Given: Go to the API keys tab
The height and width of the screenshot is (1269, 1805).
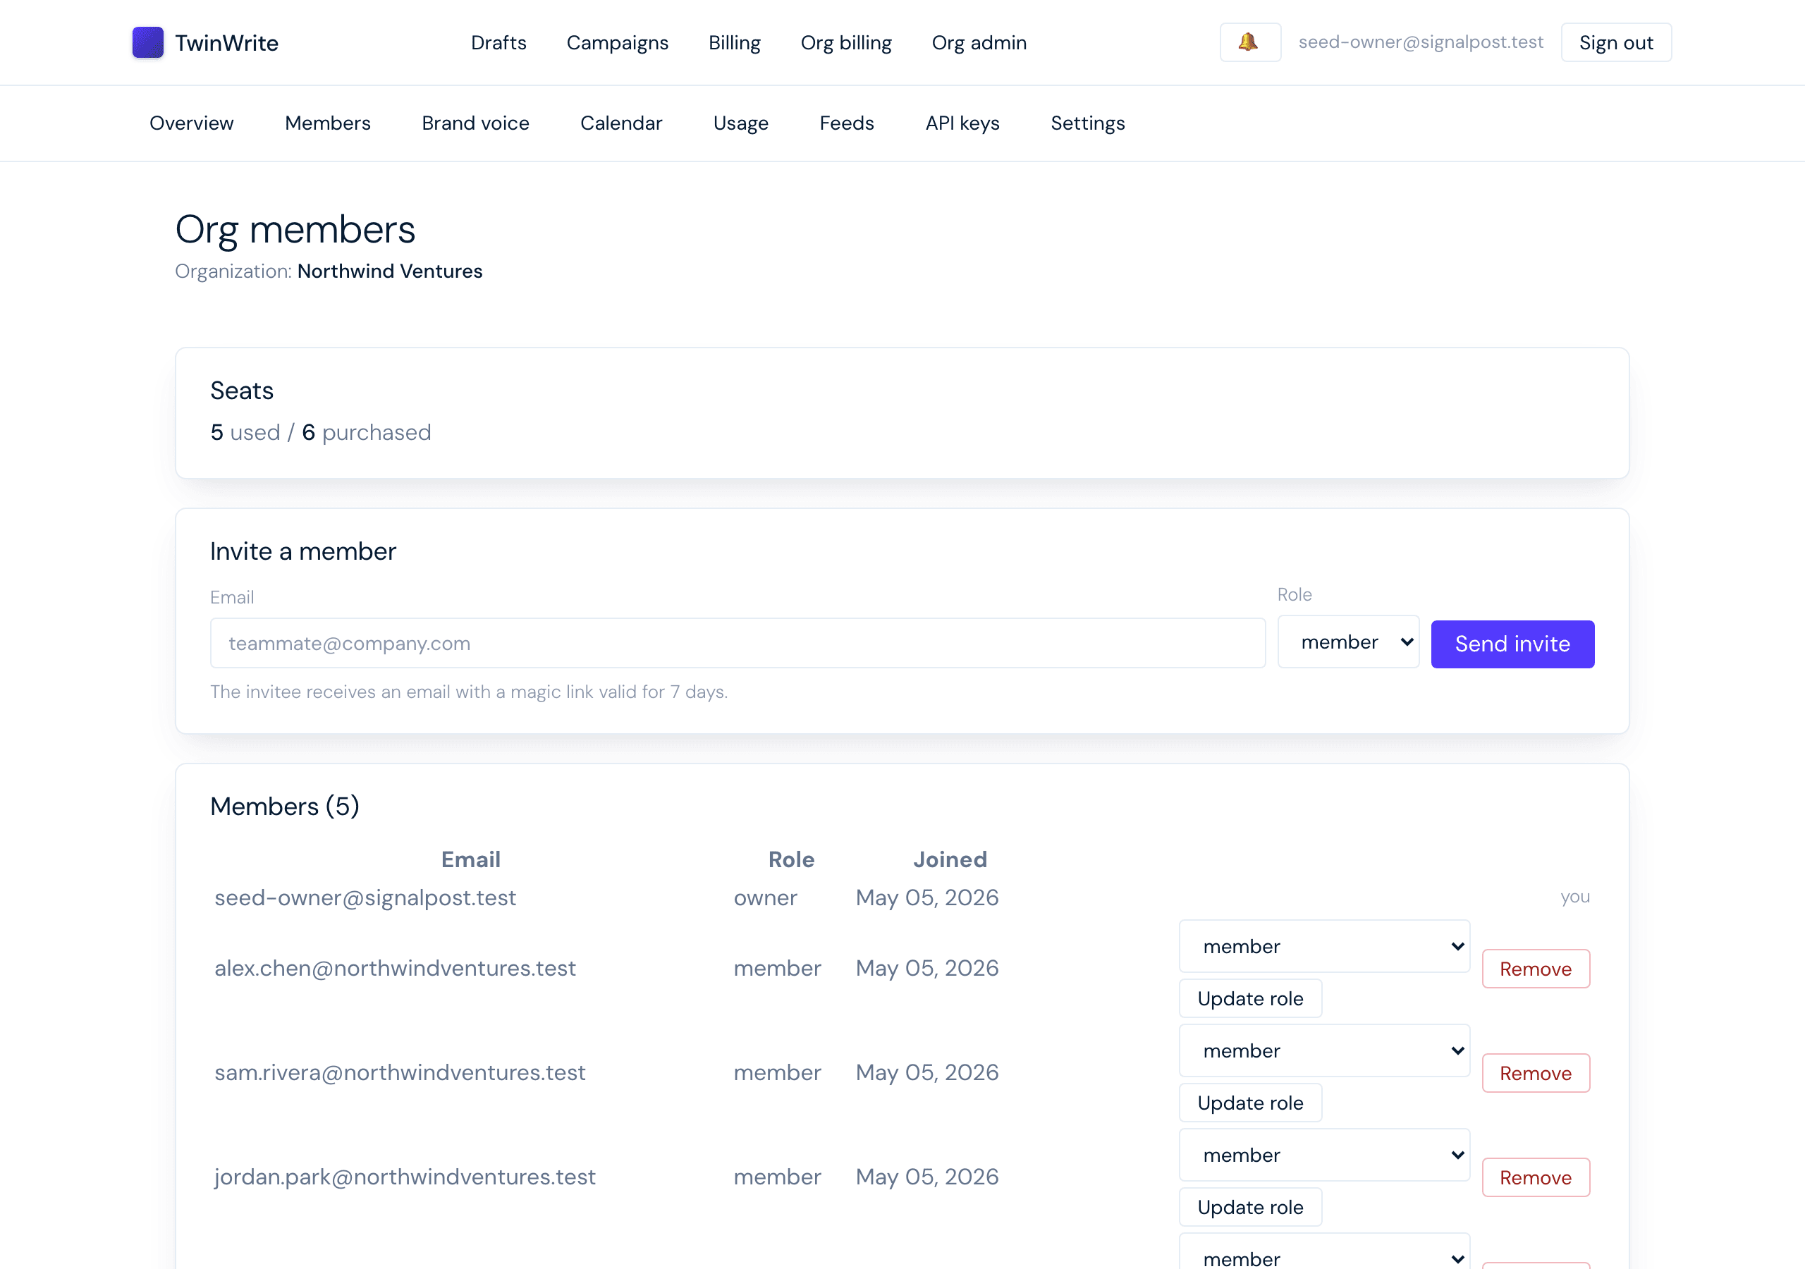Looking at the screenshot, I should [962, 123].
